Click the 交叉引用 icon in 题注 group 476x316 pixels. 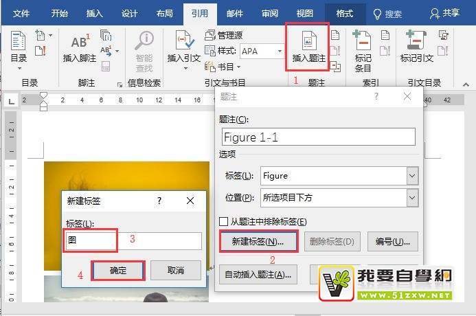[335, 66]
